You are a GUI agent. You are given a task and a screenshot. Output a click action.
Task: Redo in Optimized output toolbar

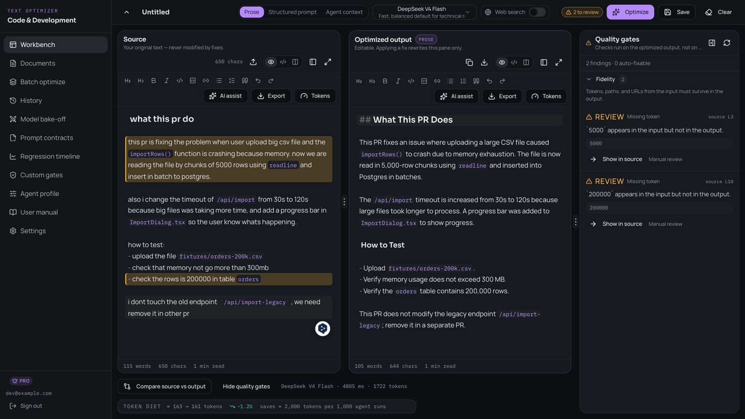502,81
